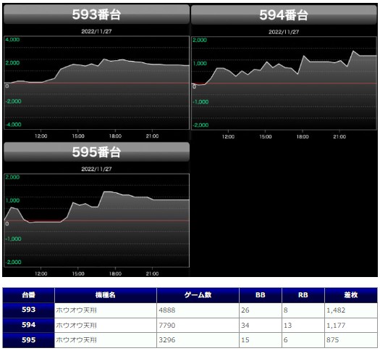Click the 18:00 marker on 593 chart
The height and width of the screenshot is (351, 380).
tap(115, 136)
